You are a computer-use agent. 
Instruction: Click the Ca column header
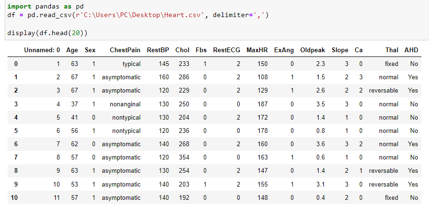[359, 50]
